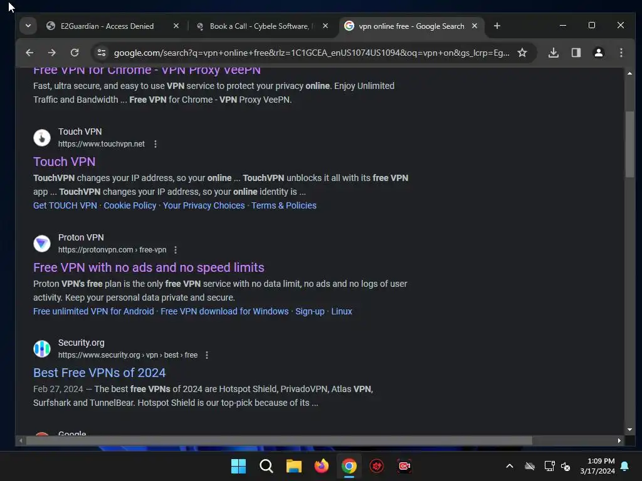Open network status tray icon
Screen dimensions: 642x481
point(549,466)
